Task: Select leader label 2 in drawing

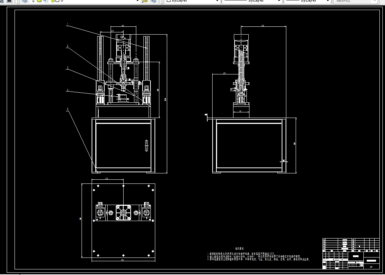Action: tap(67, 46)
